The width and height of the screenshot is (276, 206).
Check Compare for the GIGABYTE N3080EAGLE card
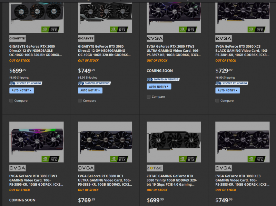click(11, 101)
